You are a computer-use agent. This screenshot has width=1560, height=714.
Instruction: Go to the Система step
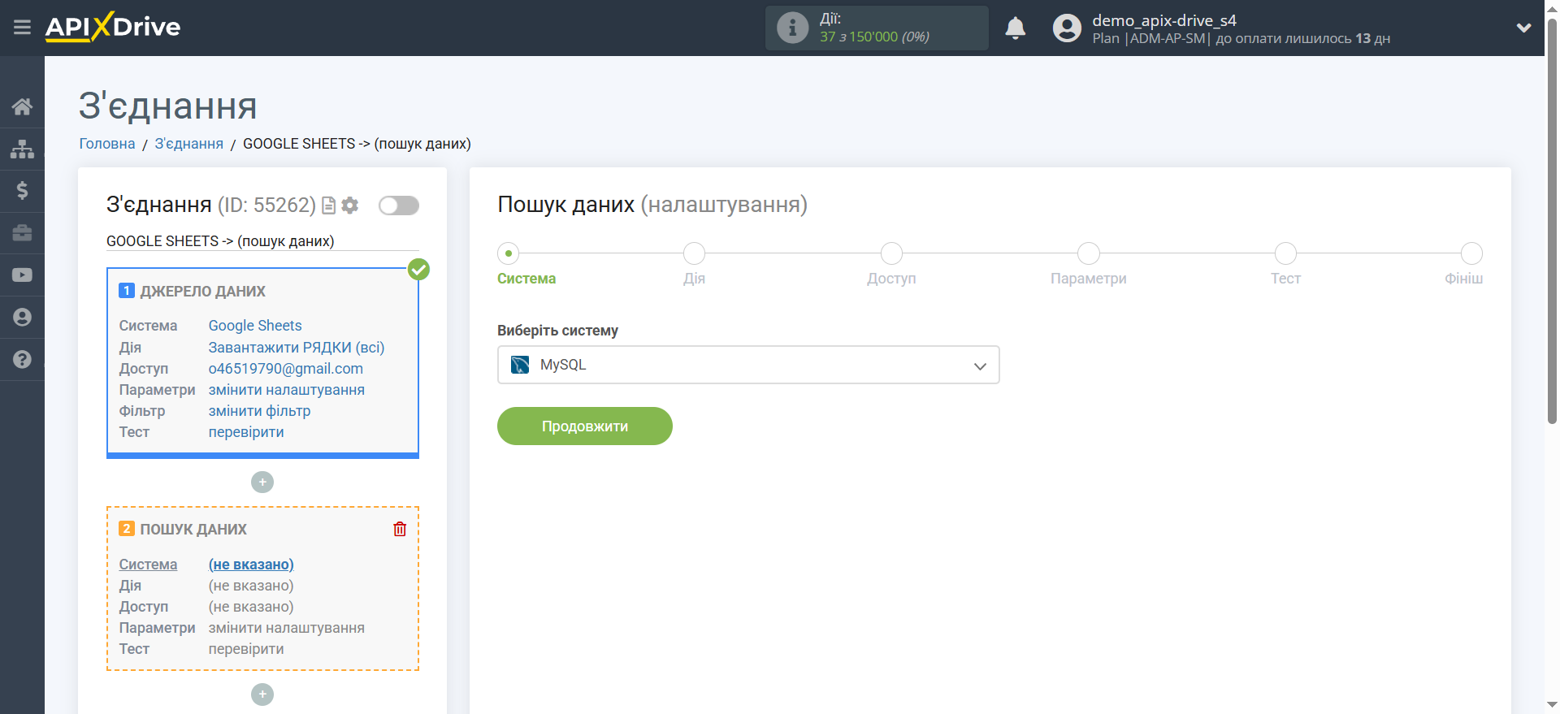[x=509, y=253]
